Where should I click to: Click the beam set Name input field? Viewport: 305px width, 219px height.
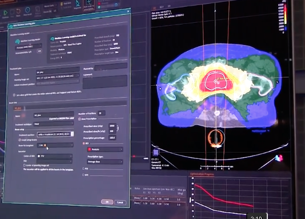pos(54,115)
